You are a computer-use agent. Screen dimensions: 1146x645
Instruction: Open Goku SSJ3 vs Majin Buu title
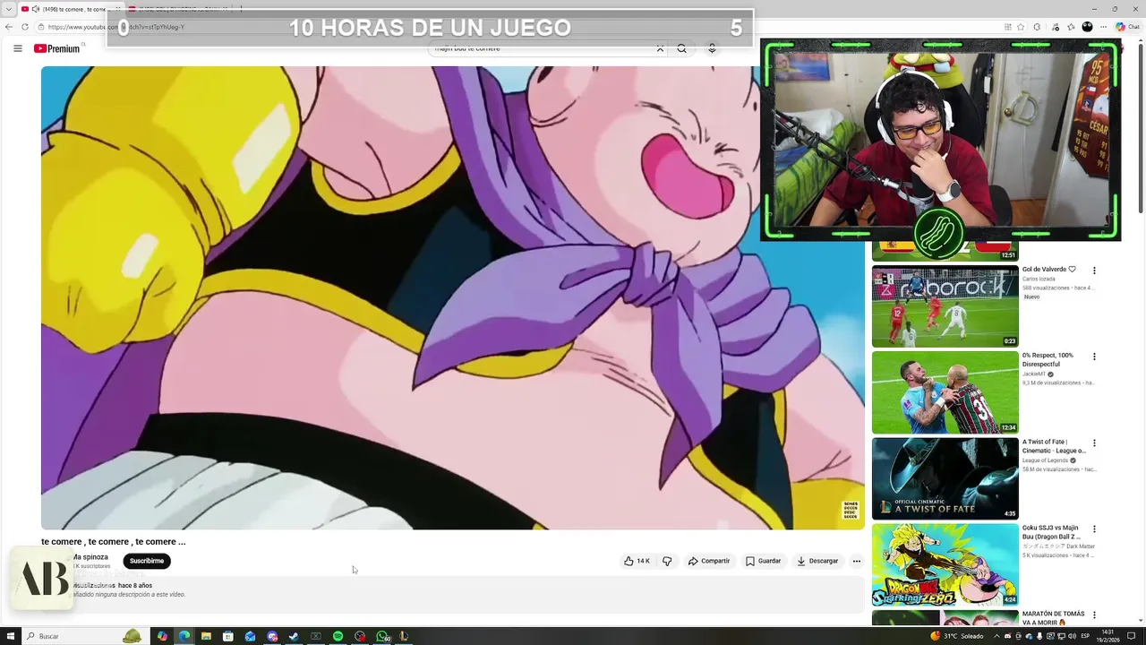pyautogui.click(x=1051, y=532)
